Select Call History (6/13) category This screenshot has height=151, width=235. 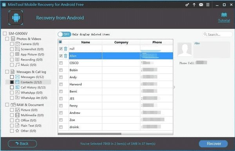[x=33, y=87]
